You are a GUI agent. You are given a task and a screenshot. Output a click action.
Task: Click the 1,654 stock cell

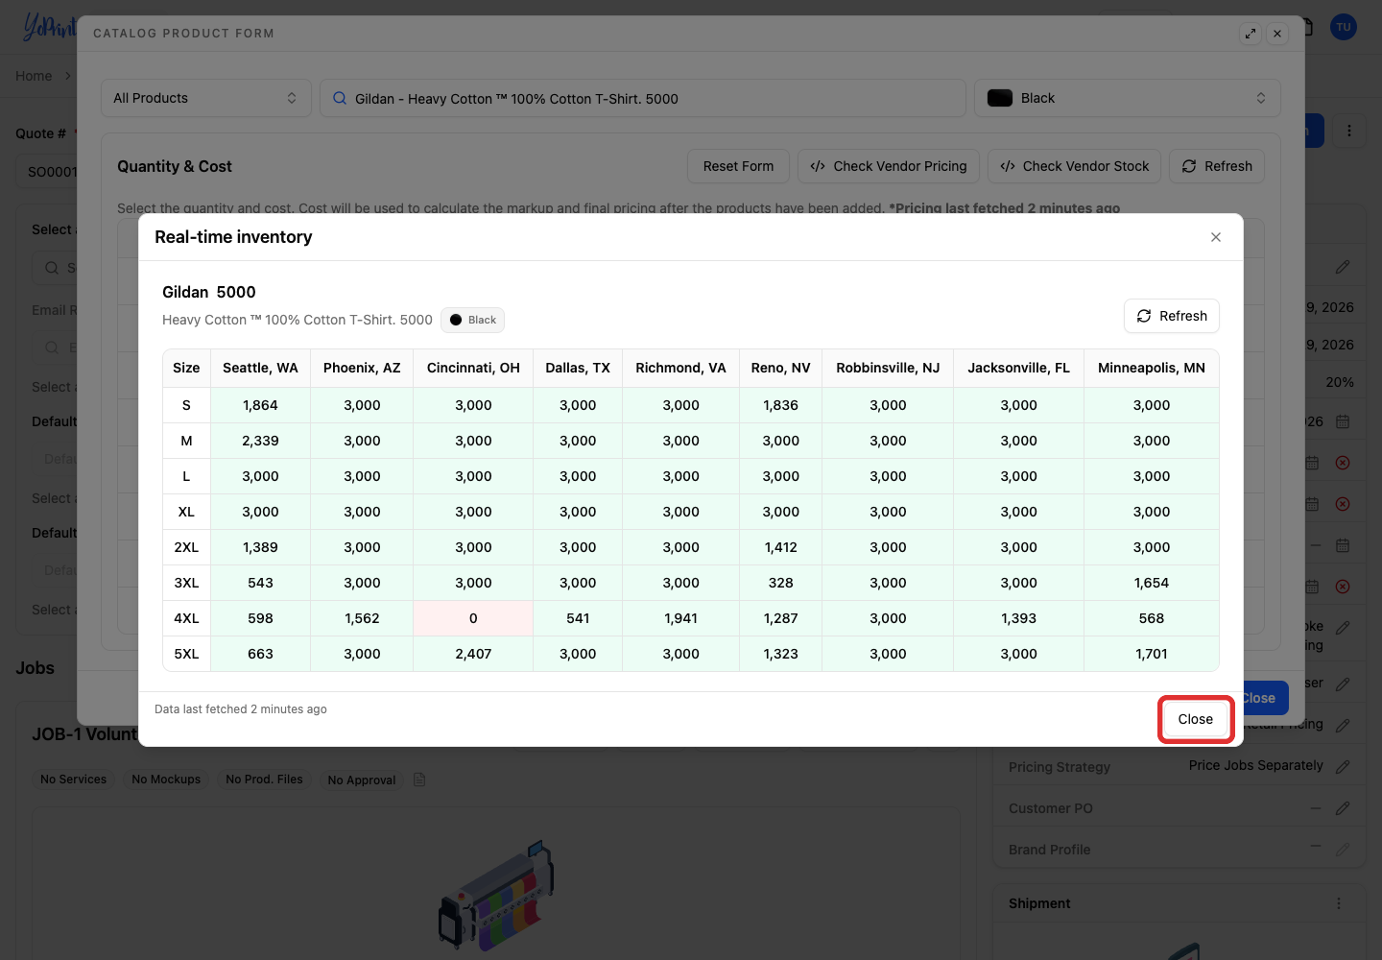click(x=1152, y=583)
